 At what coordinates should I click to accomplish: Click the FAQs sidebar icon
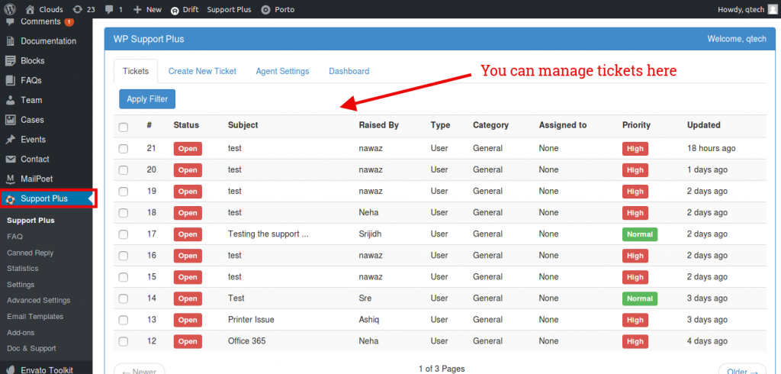click(x=11, y=80)
